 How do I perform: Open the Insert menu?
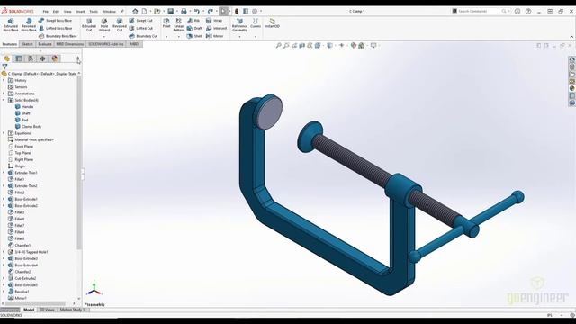80,12
